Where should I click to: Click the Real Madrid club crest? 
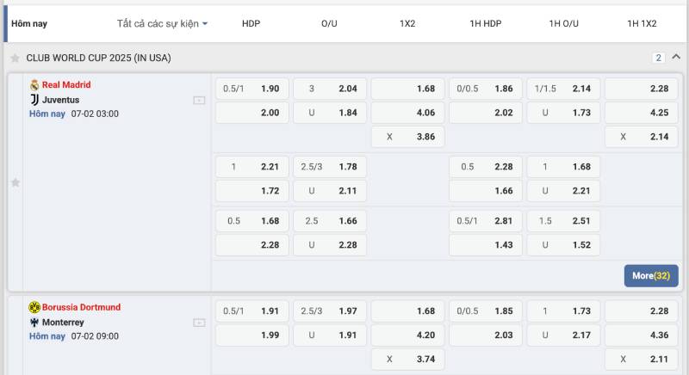(x=34, y=85)
